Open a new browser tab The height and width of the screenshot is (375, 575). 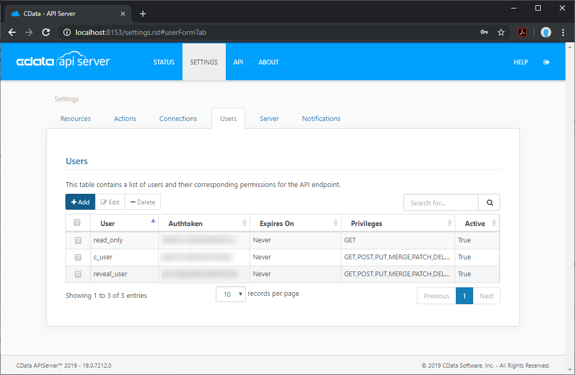(x=143, y=14)
